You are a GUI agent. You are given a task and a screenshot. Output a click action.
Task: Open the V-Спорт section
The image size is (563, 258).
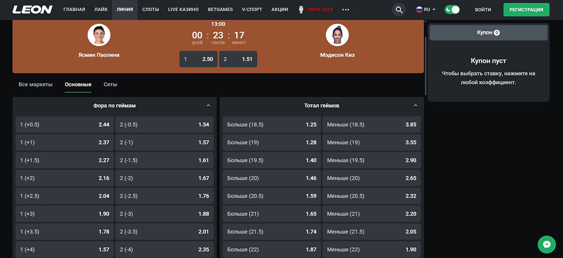pos(252,9)
